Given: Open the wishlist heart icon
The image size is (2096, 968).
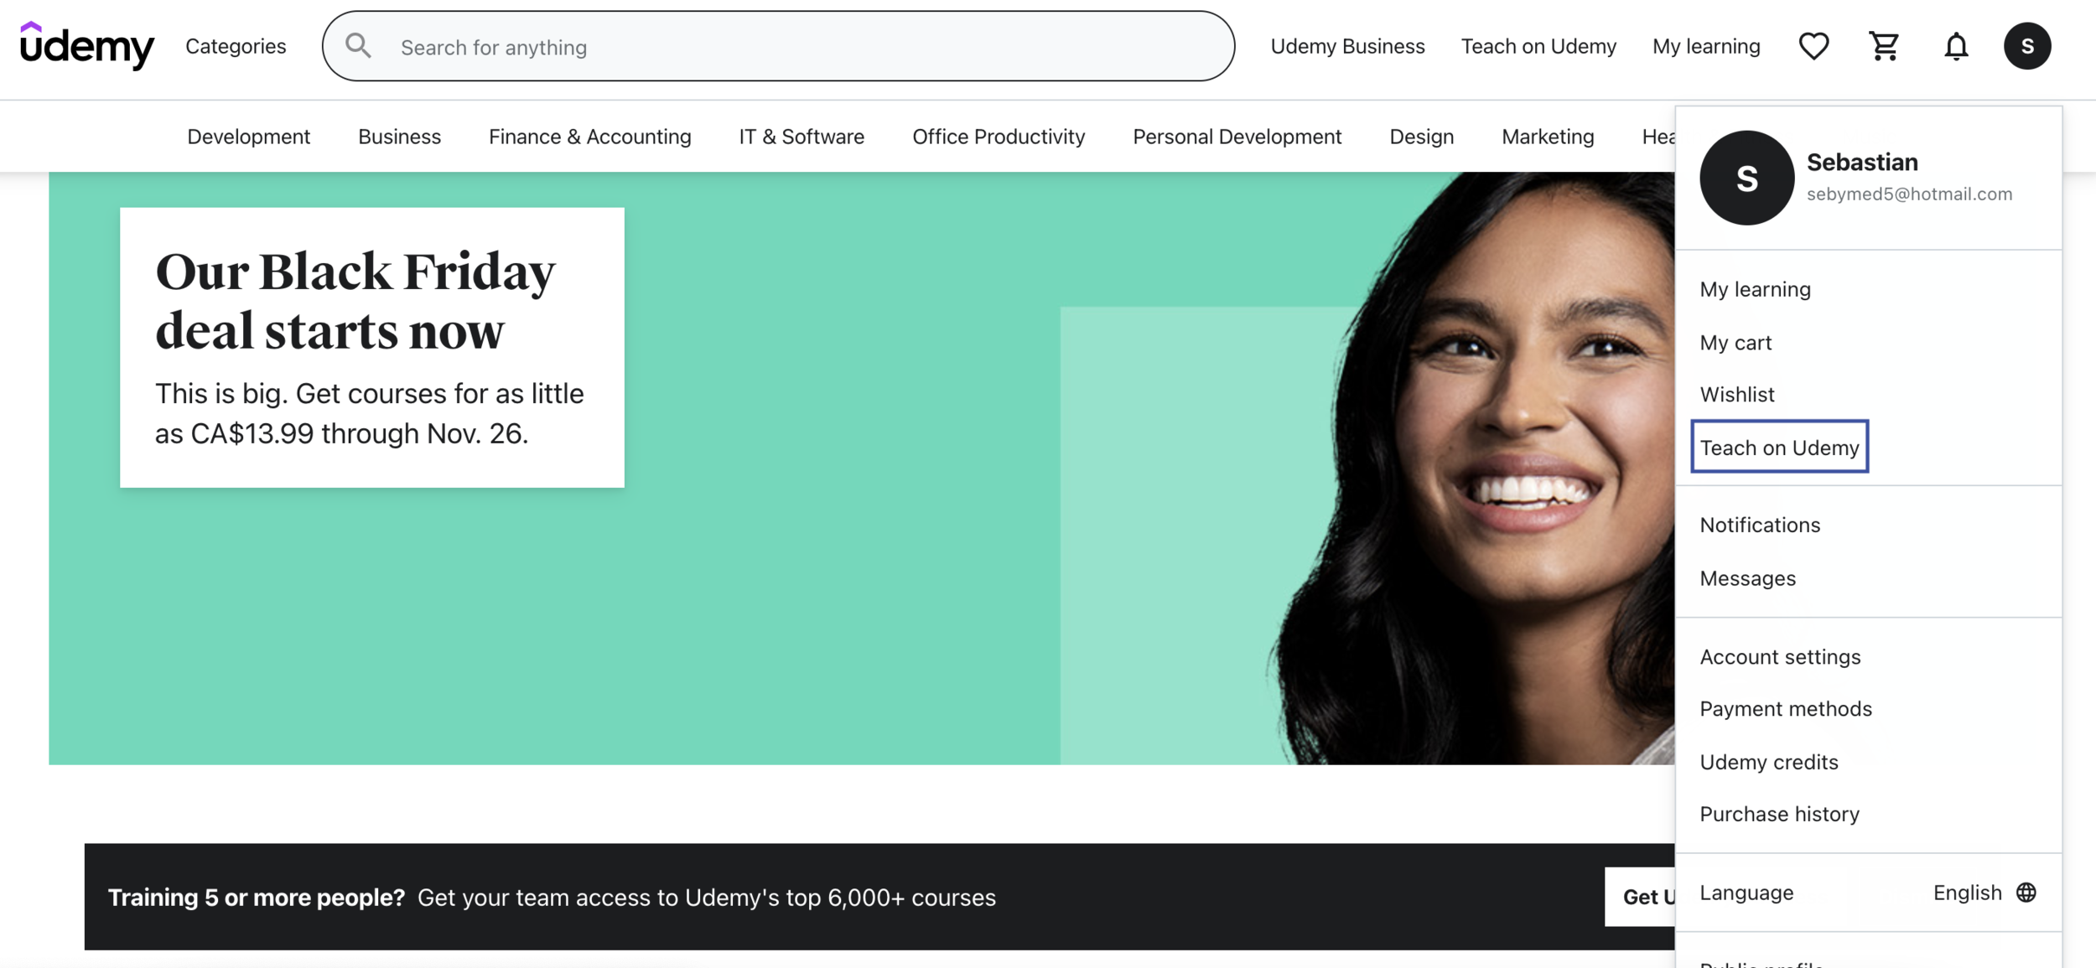Looking at the screenshot, I should point(1813,46).
